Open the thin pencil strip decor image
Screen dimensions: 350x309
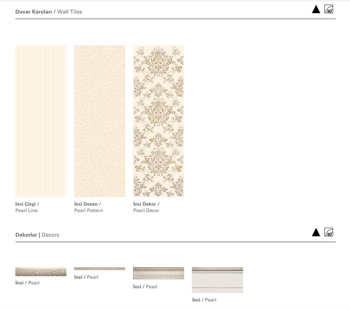99,269
